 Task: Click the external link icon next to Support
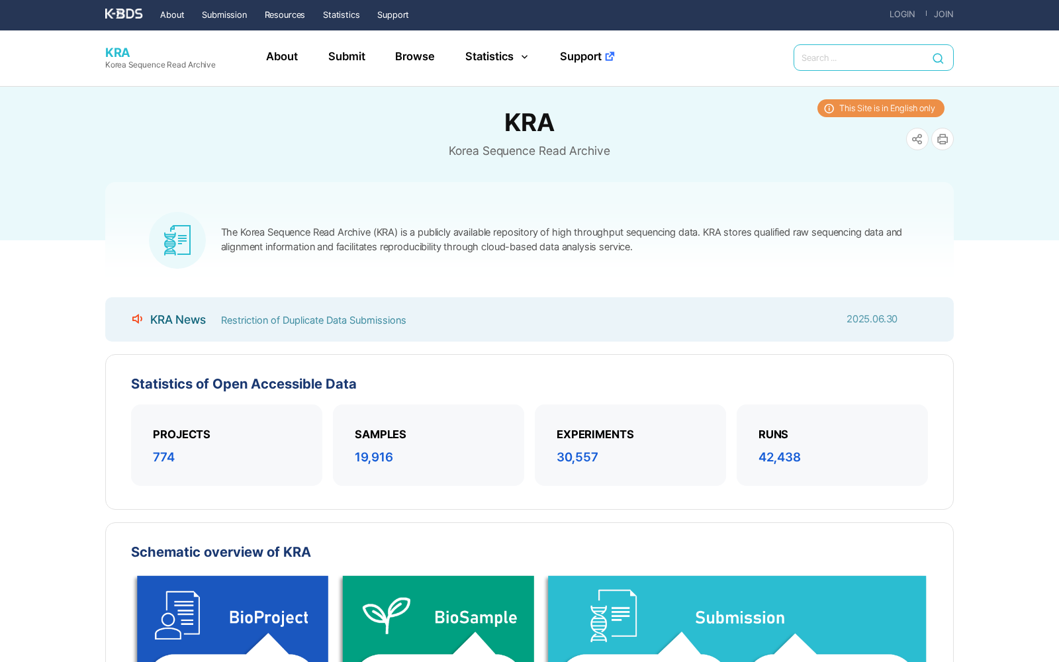610,56
